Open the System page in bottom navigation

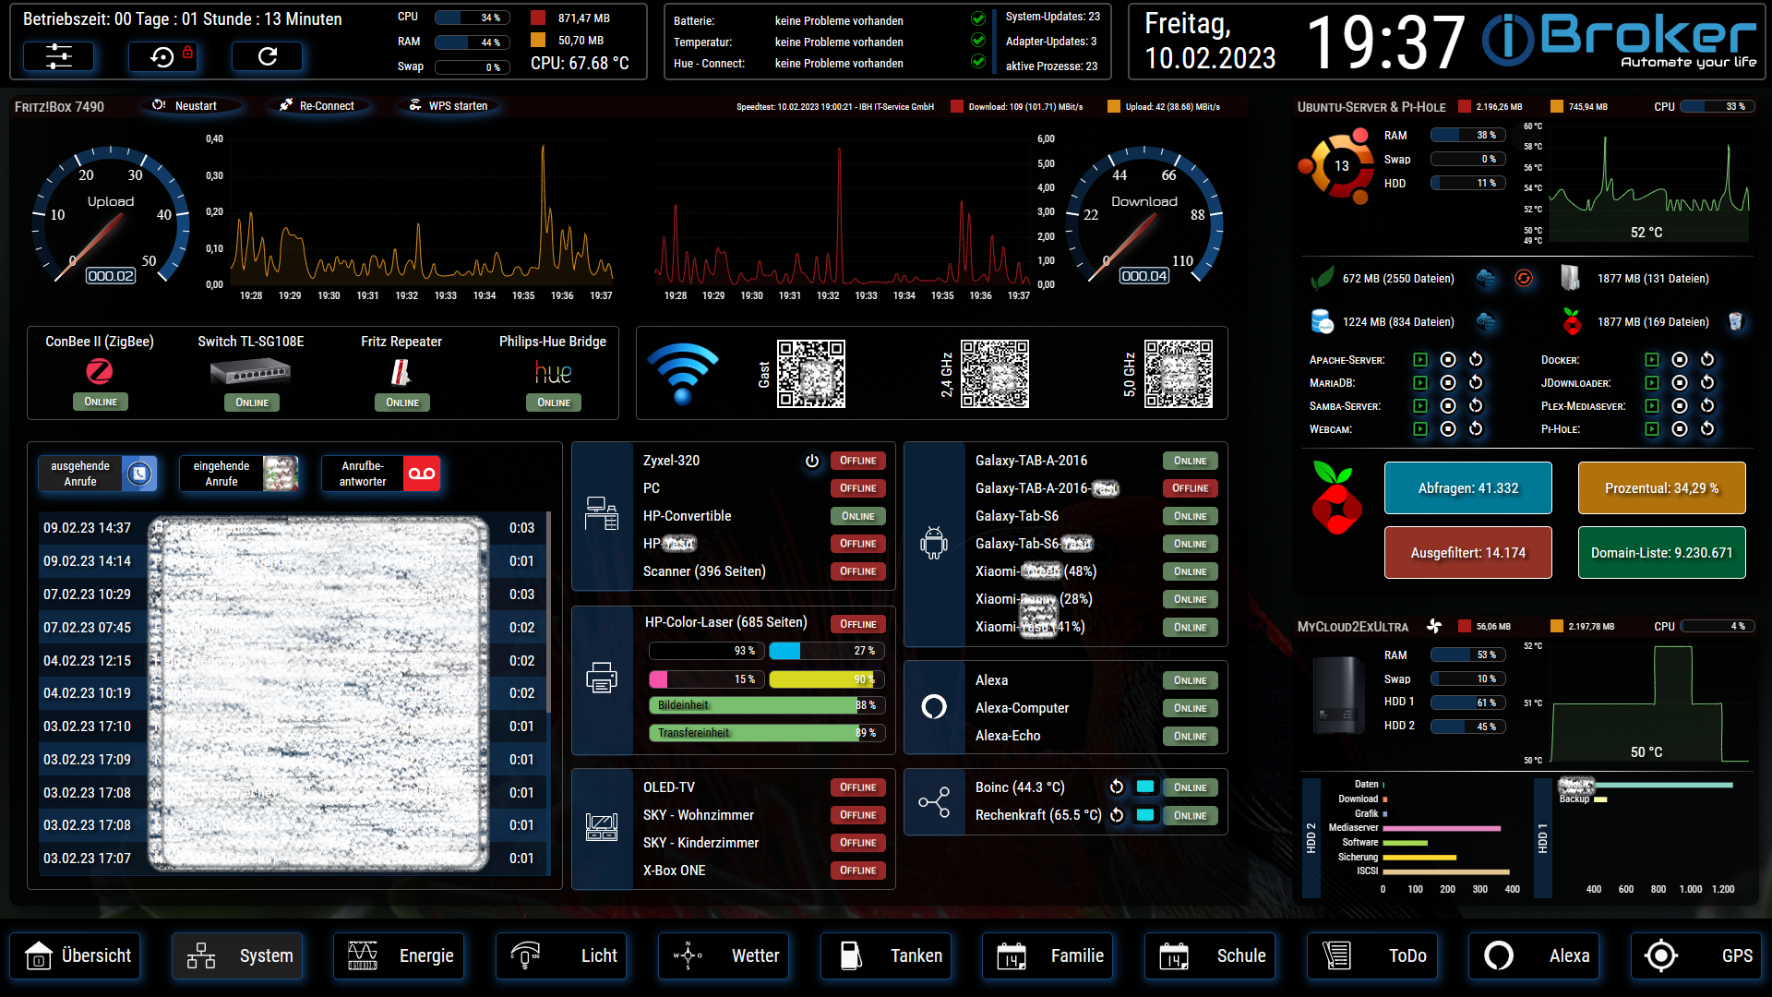point(237,956)
